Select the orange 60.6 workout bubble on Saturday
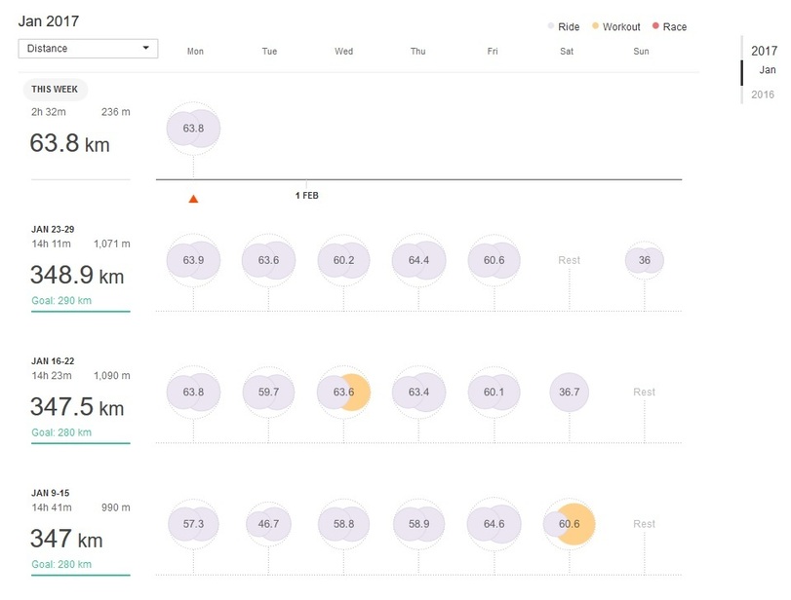This screenshot has height=600, width=791. click(570, 524)
